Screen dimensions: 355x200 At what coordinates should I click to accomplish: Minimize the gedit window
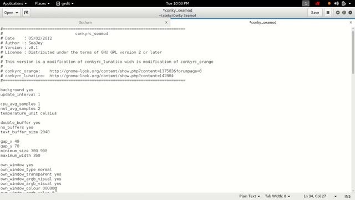(338, 13)
